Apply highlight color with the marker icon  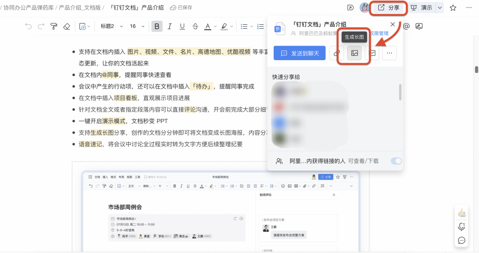click(x=224, y=27)
